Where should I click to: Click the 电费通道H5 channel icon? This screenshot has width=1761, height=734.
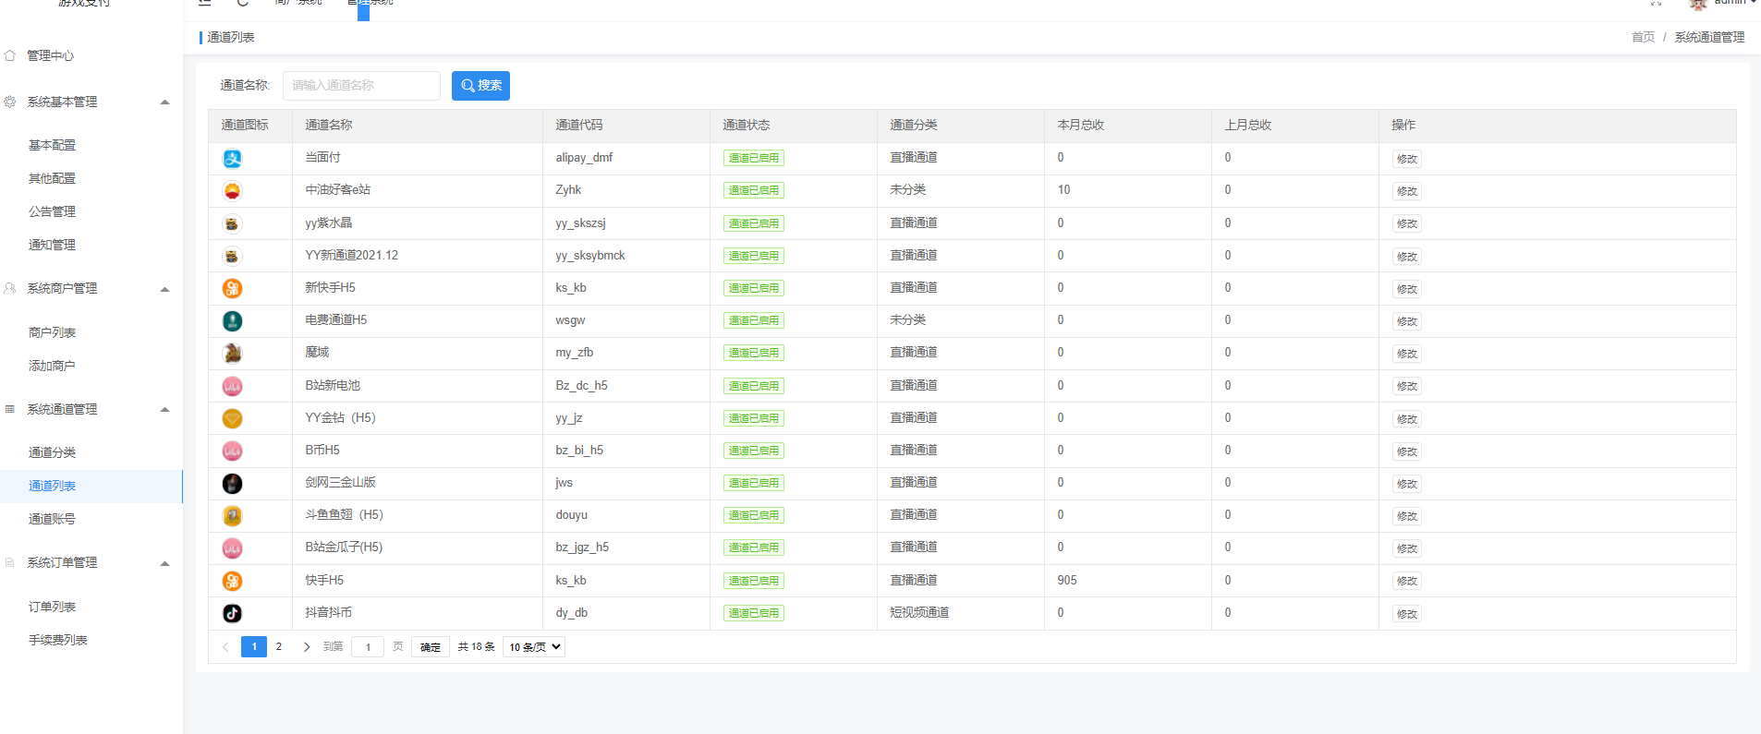point(232,321)
